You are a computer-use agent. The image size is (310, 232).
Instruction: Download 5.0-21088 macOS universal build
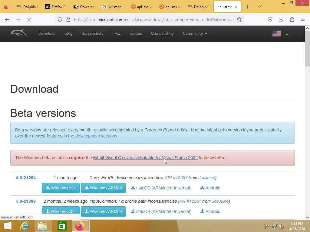pos(161,211)
